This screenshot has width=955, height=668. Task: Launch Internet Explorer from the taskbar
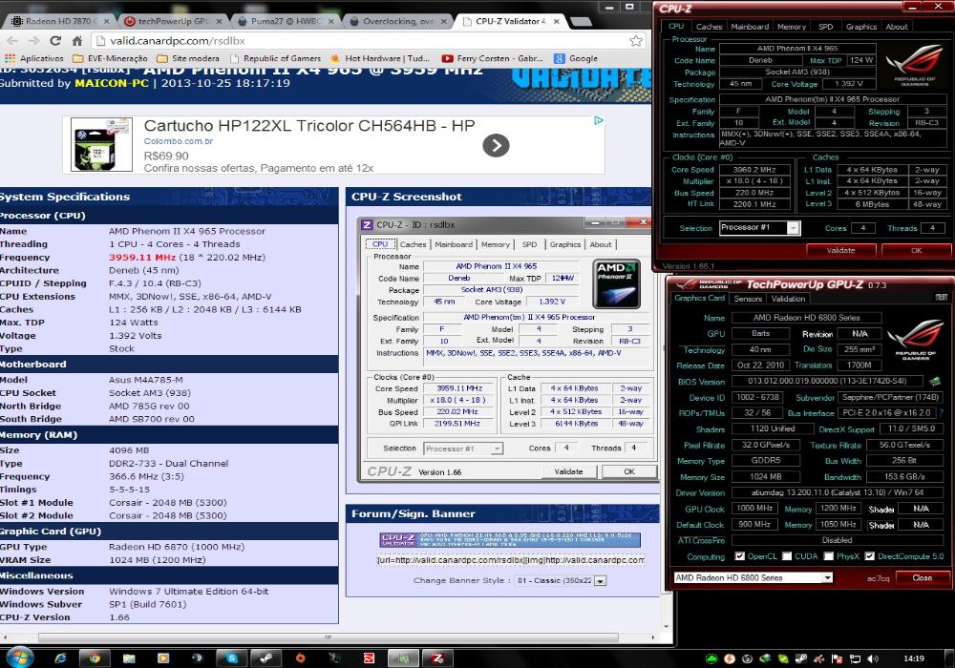(60, 658)
